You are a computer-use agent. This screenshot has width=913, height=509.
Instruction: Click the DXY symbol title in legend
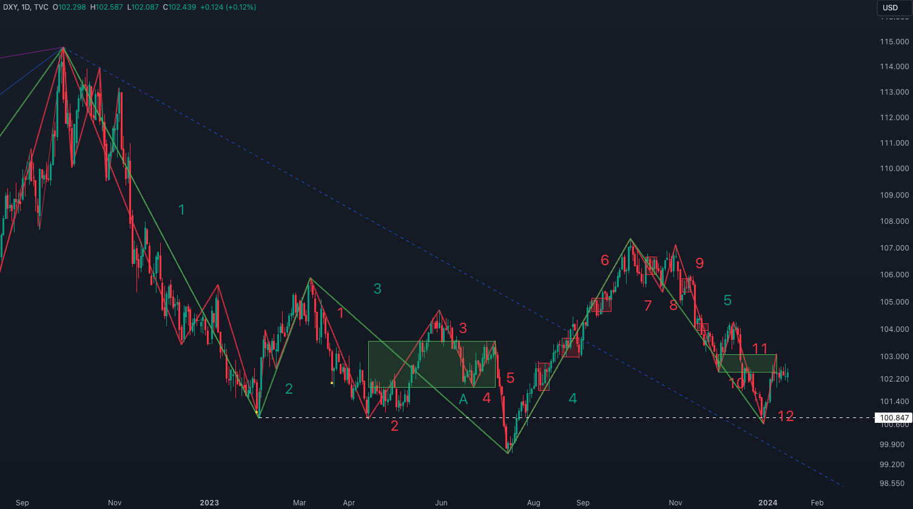(x=12, y=7)
